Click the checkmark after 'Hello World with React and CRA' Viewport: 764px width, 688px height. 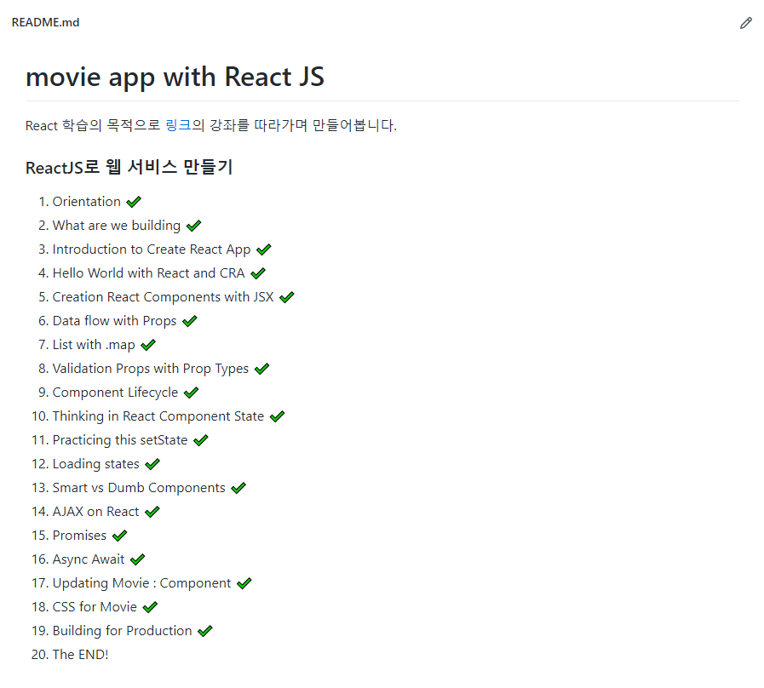[258, 272]
